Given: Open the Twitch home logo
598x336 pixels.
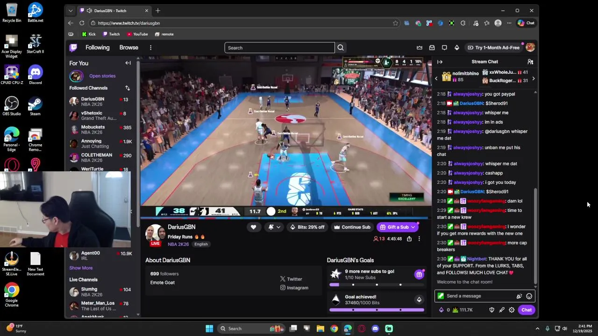Looking at the screenshot, I should click(x=73, y=48).
